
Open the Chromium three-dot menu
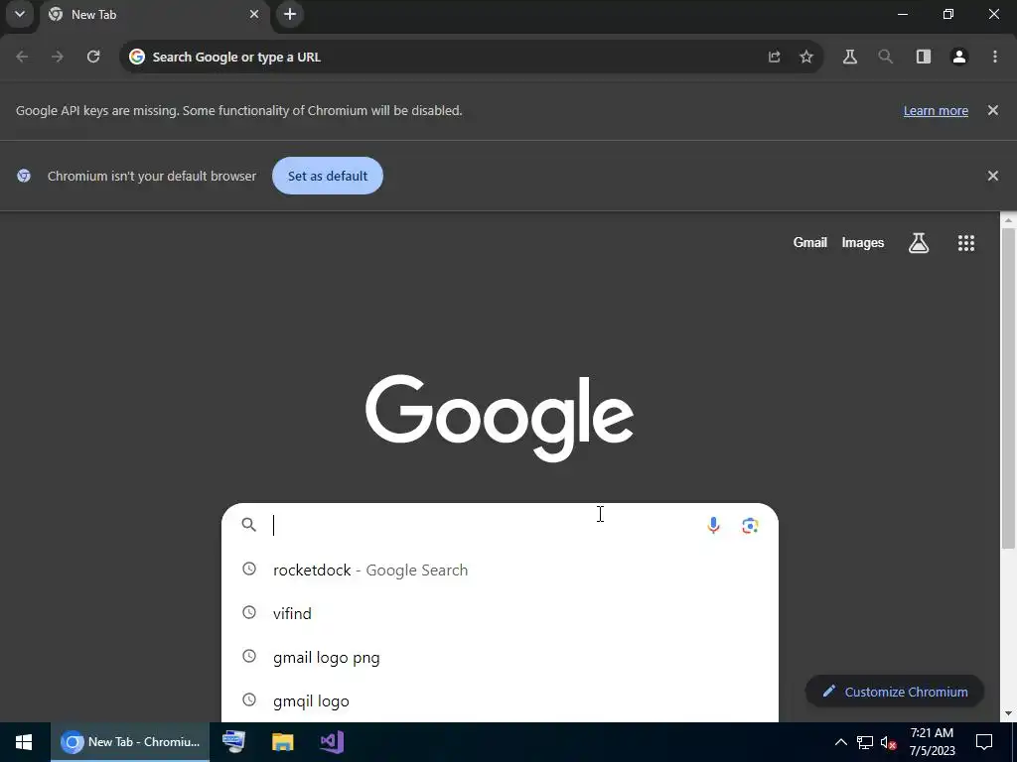tap(995, 57)
